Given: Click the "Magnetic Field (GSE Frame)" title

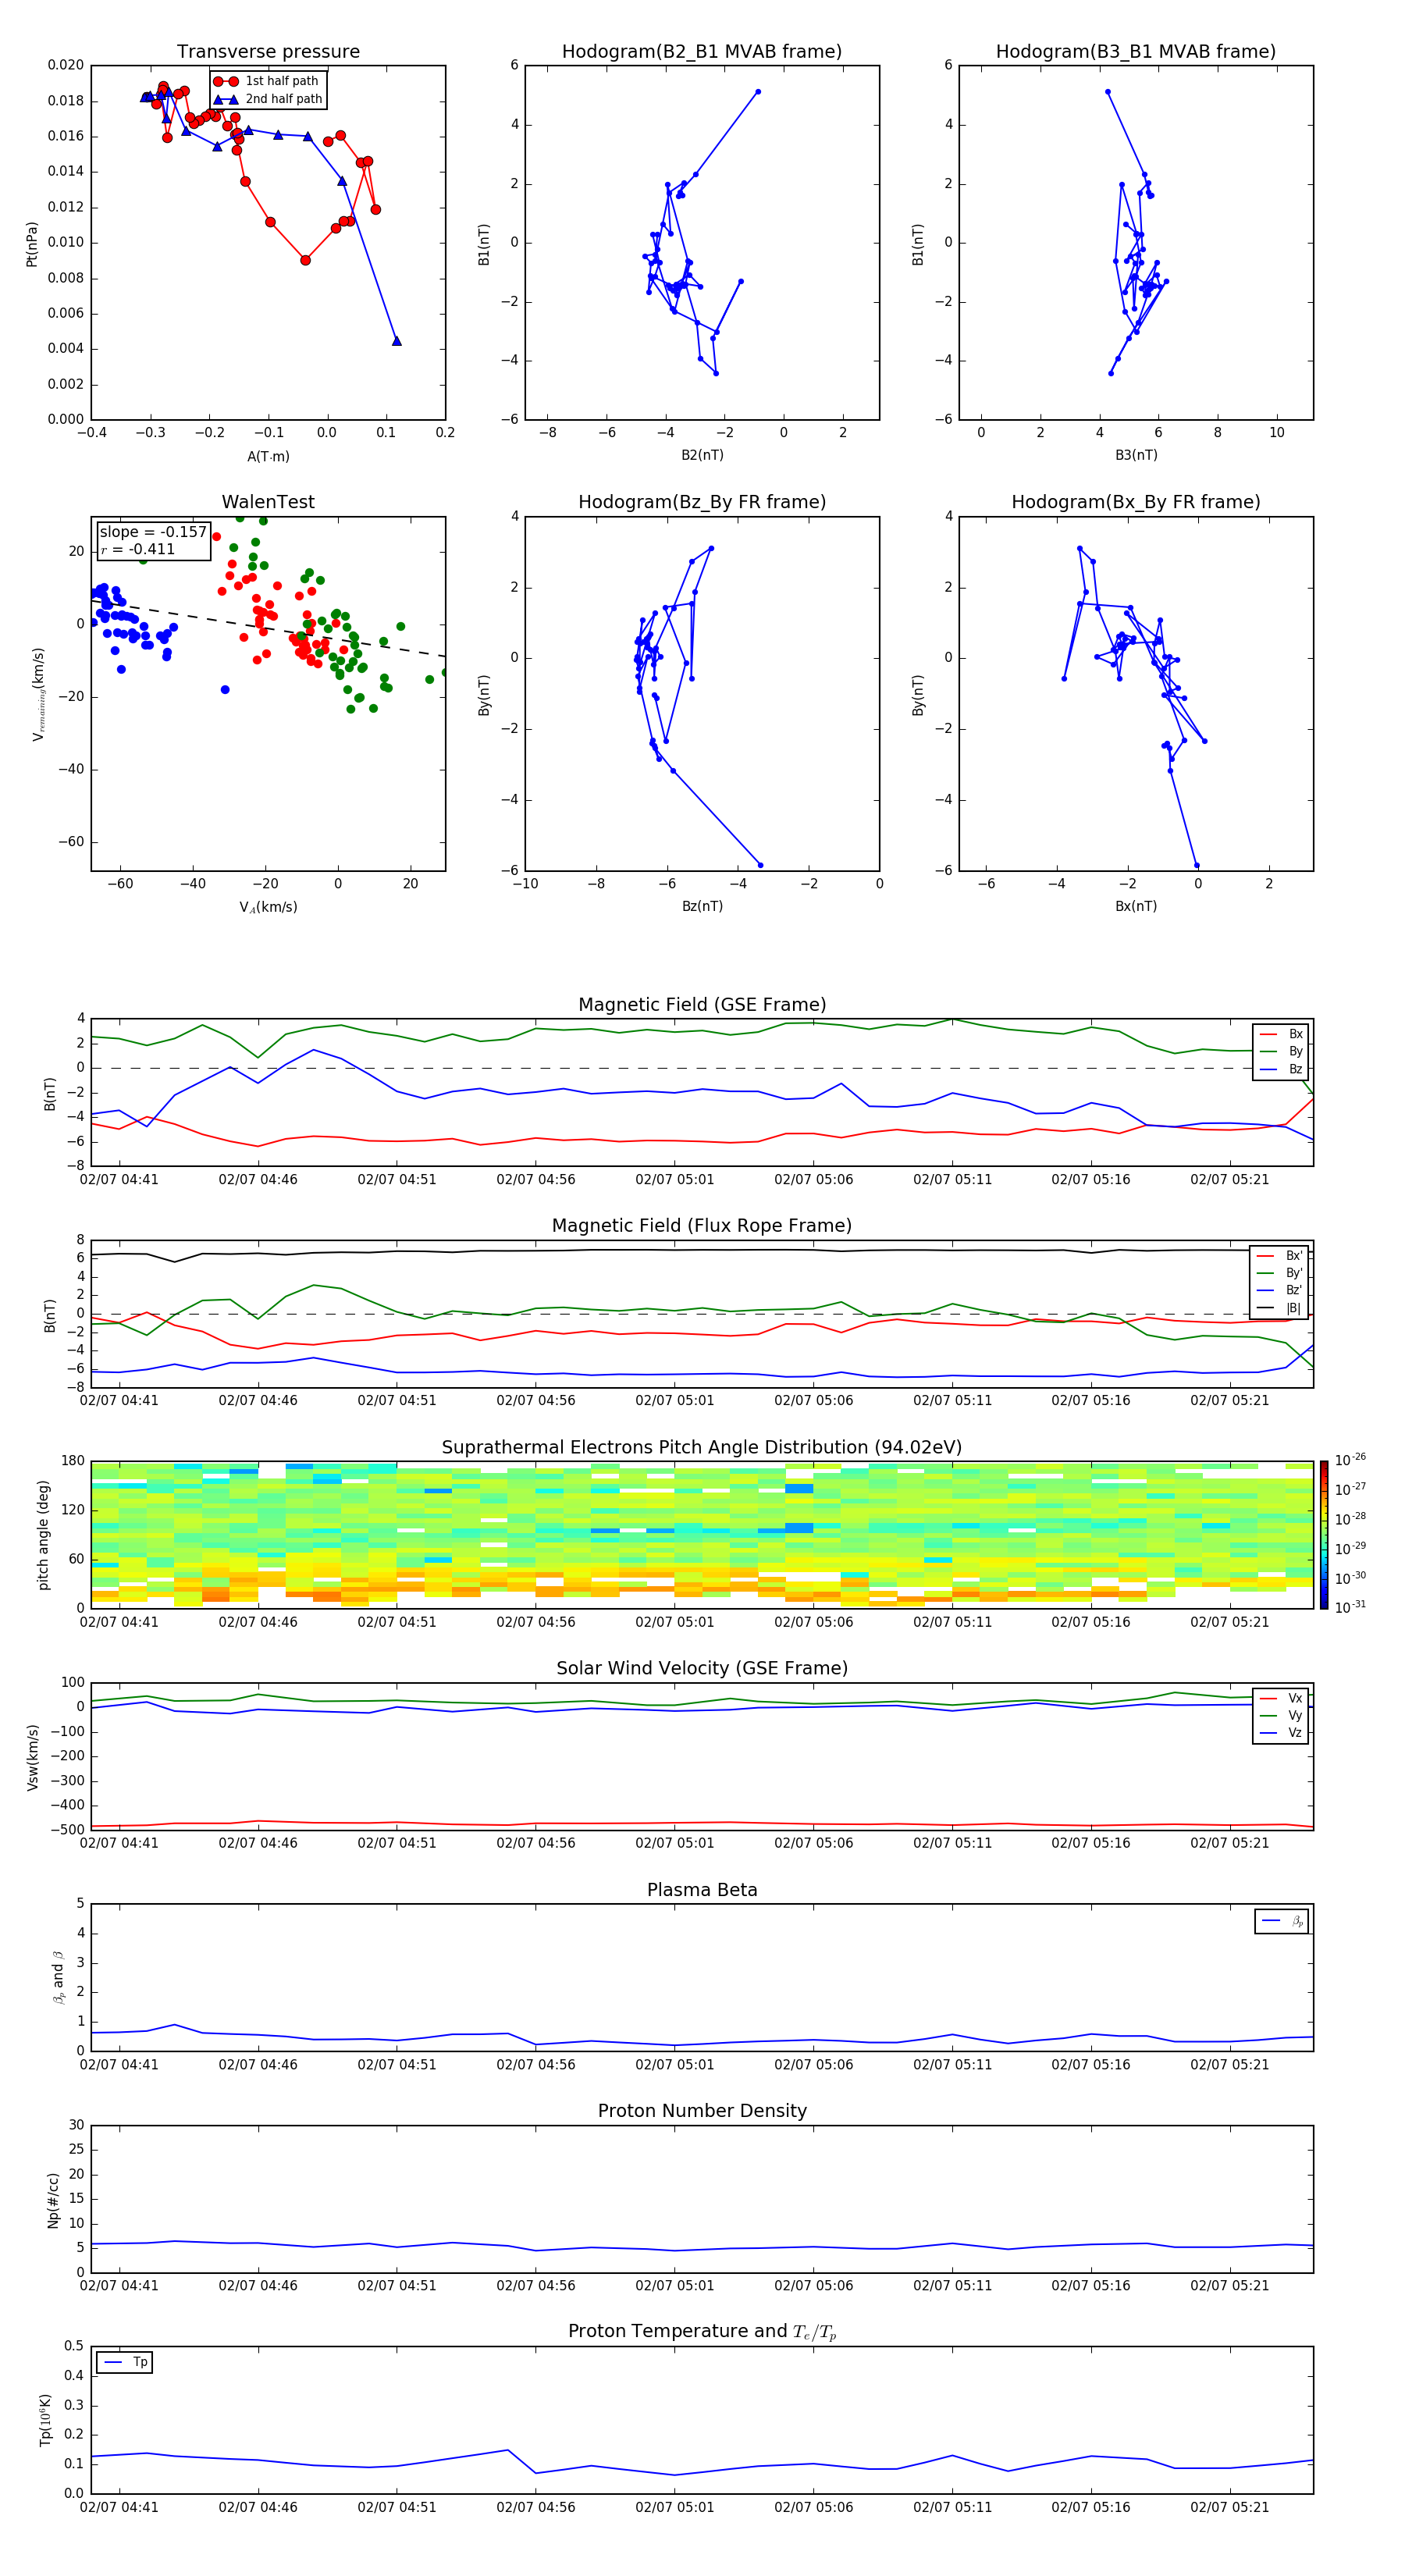Looking at the screenshot, I should [702, 1005].
